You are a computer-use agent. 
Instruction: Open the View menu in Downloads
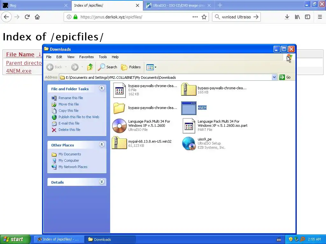coord(71,57)
